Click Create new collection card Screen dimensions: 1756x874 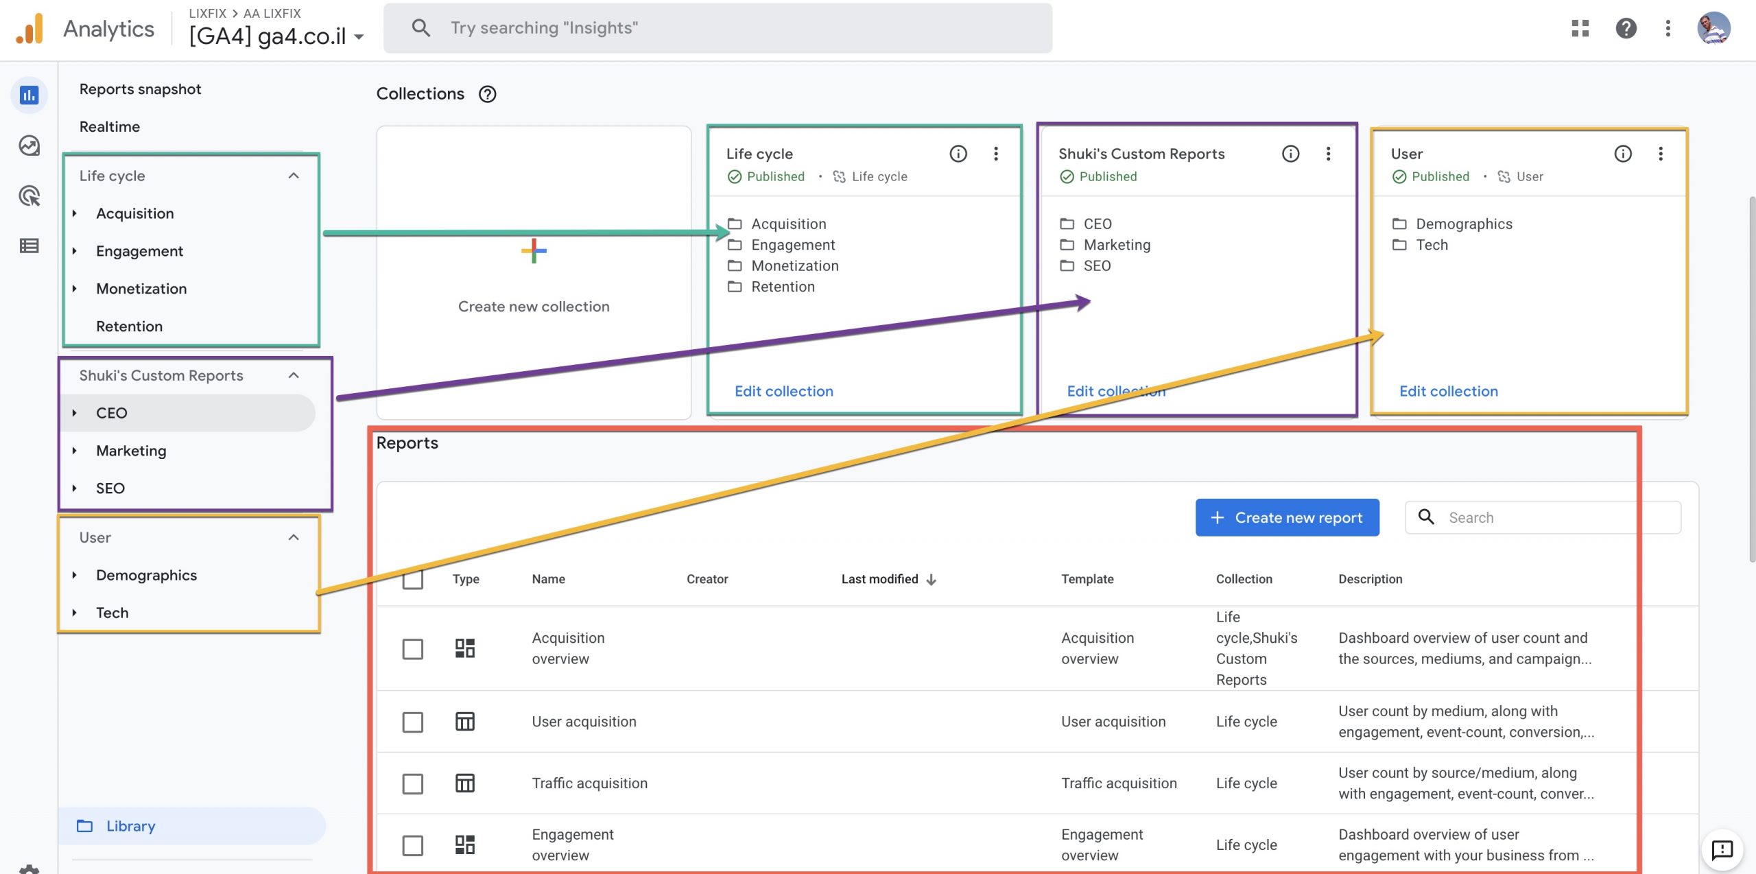(534, 272)
